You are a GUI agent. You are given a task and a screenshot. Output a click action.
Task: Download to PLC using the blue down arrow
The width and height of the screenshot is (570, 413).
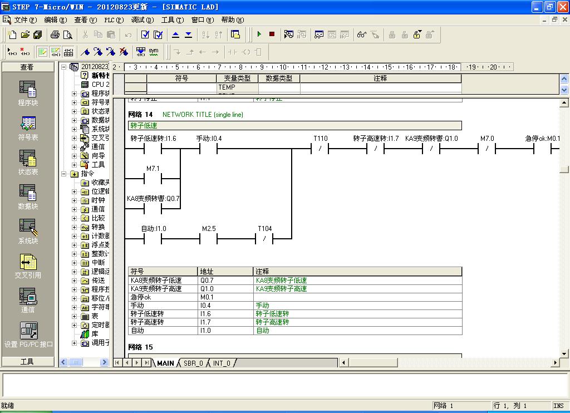point(188,35)
